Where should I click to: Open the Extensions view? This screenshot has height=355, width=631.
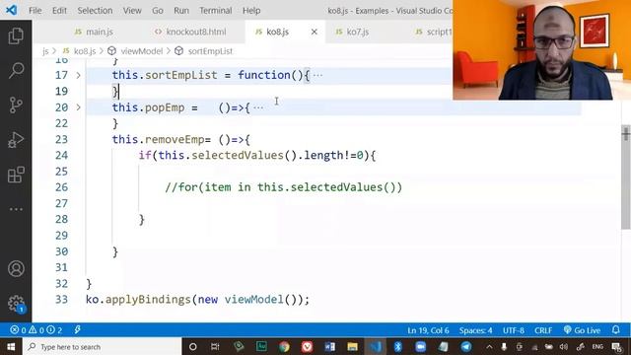pos(16,175)
